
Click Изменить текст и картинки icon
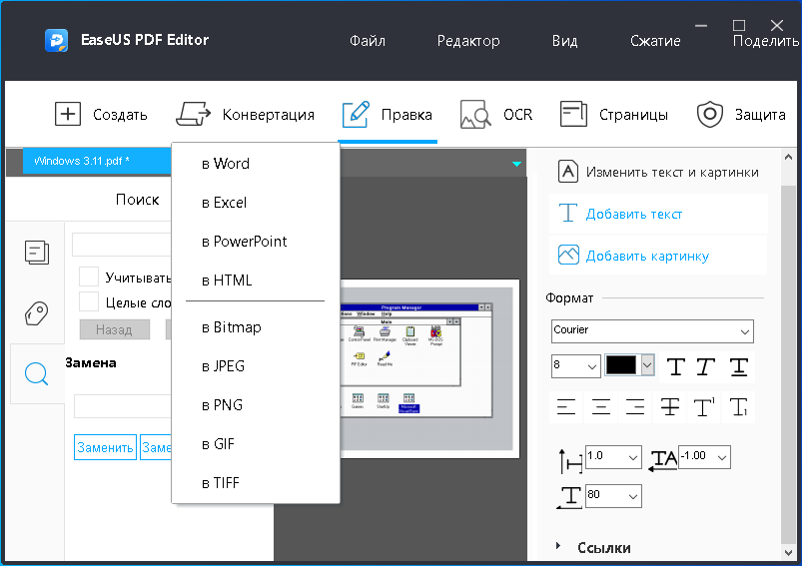click(567, 172)
